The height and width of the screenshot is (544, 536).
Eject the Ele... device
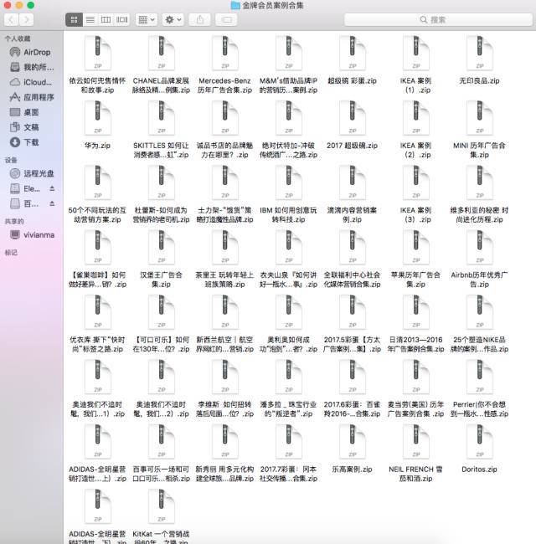coord(52,189)
